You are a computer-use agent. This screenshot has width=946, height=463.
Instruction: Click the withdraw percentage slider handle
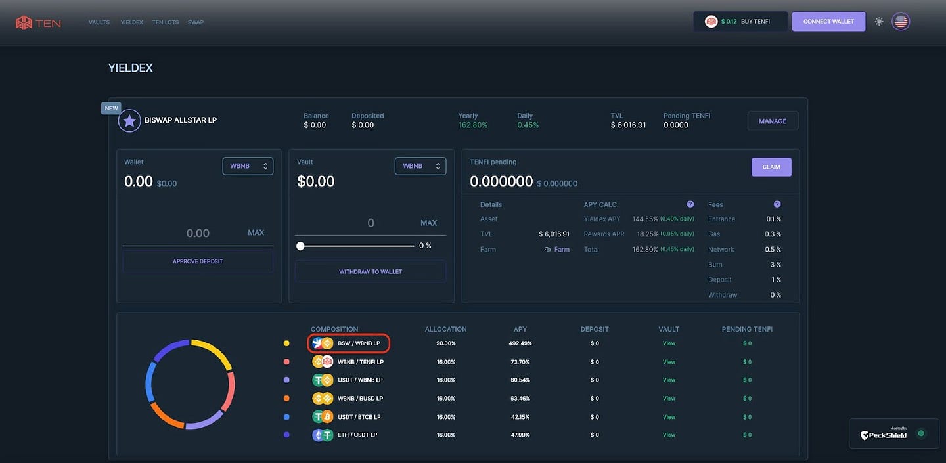[300, 246]
